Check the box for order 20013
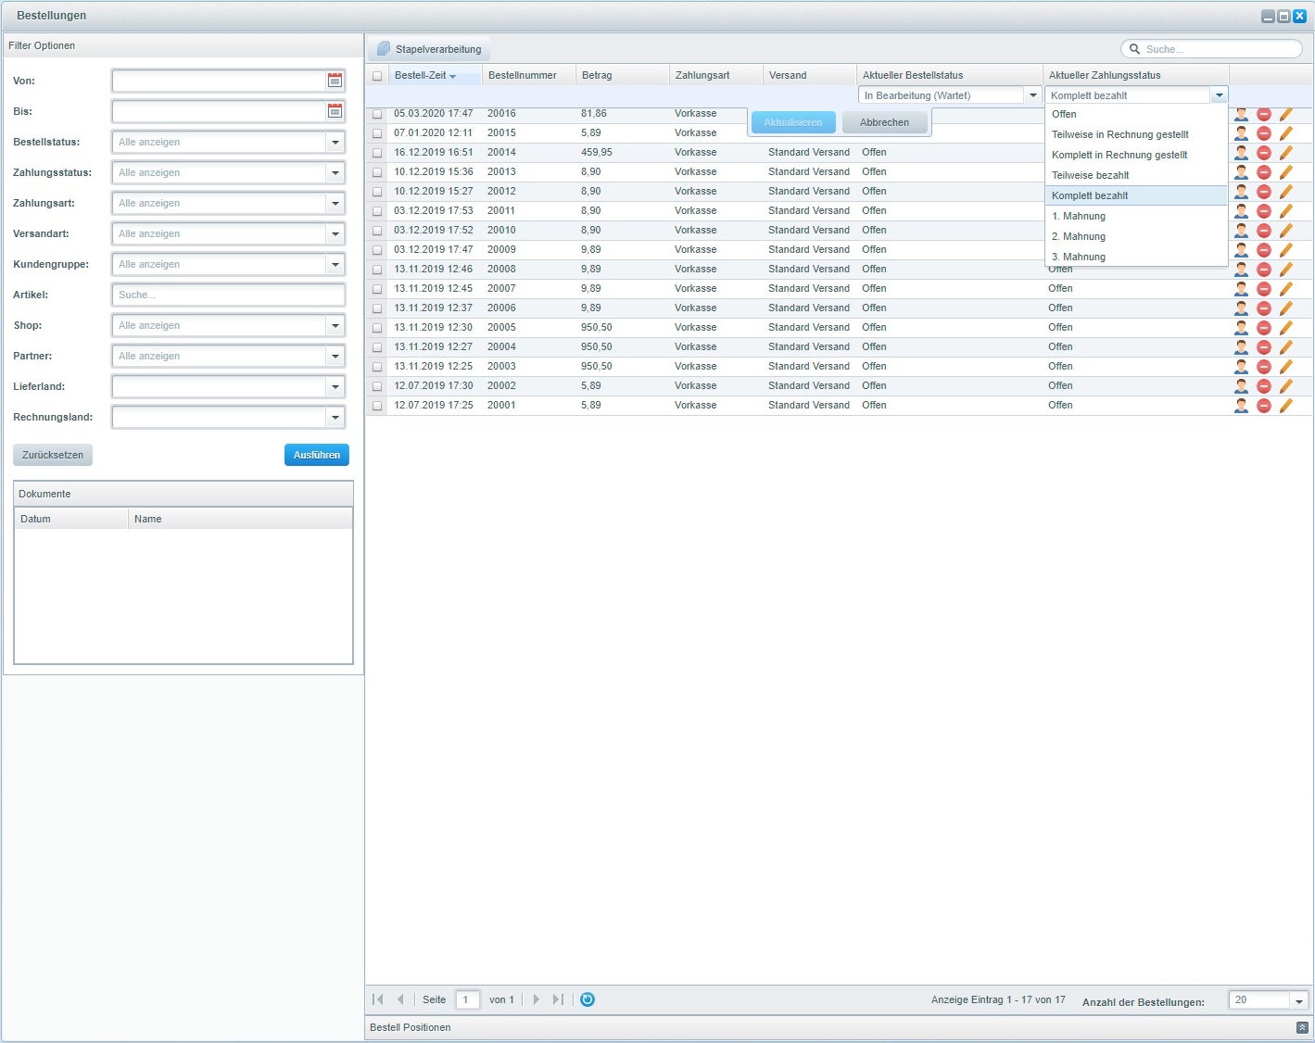The height and width of the screenshot is (1043, 1315). [377, 172]
